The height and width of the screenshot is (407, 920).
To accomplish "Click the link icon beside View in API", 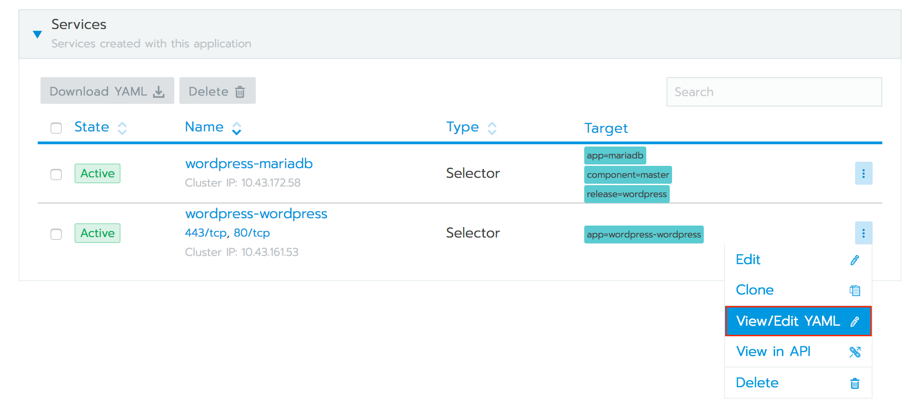I will 854,352.
